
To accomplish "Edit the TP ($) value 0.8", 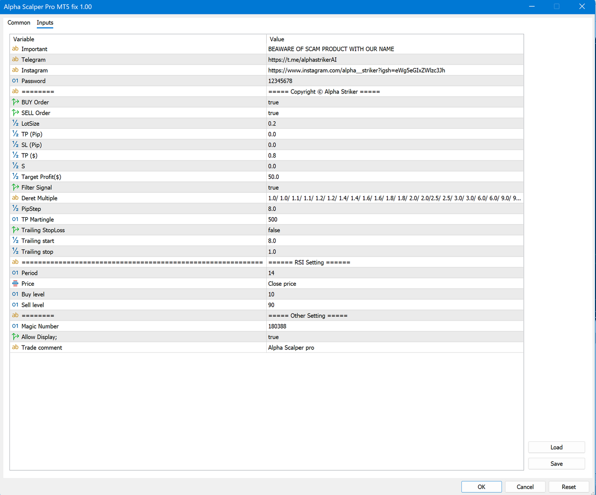I will pos(395,156).
